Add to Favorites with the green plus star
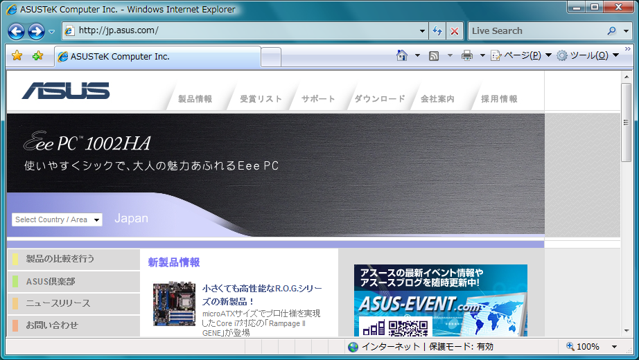The width and height of the screenshot is (639, 360). [38, 55]
